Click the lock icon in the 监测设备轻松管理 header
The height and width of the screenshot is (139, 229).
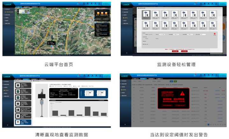208,3
